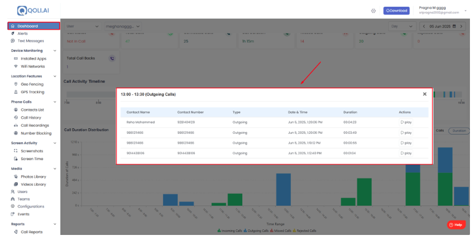The width and height of the screenshot is (473, 238).
Task: Go to the previous date
Action: (424, 26)
